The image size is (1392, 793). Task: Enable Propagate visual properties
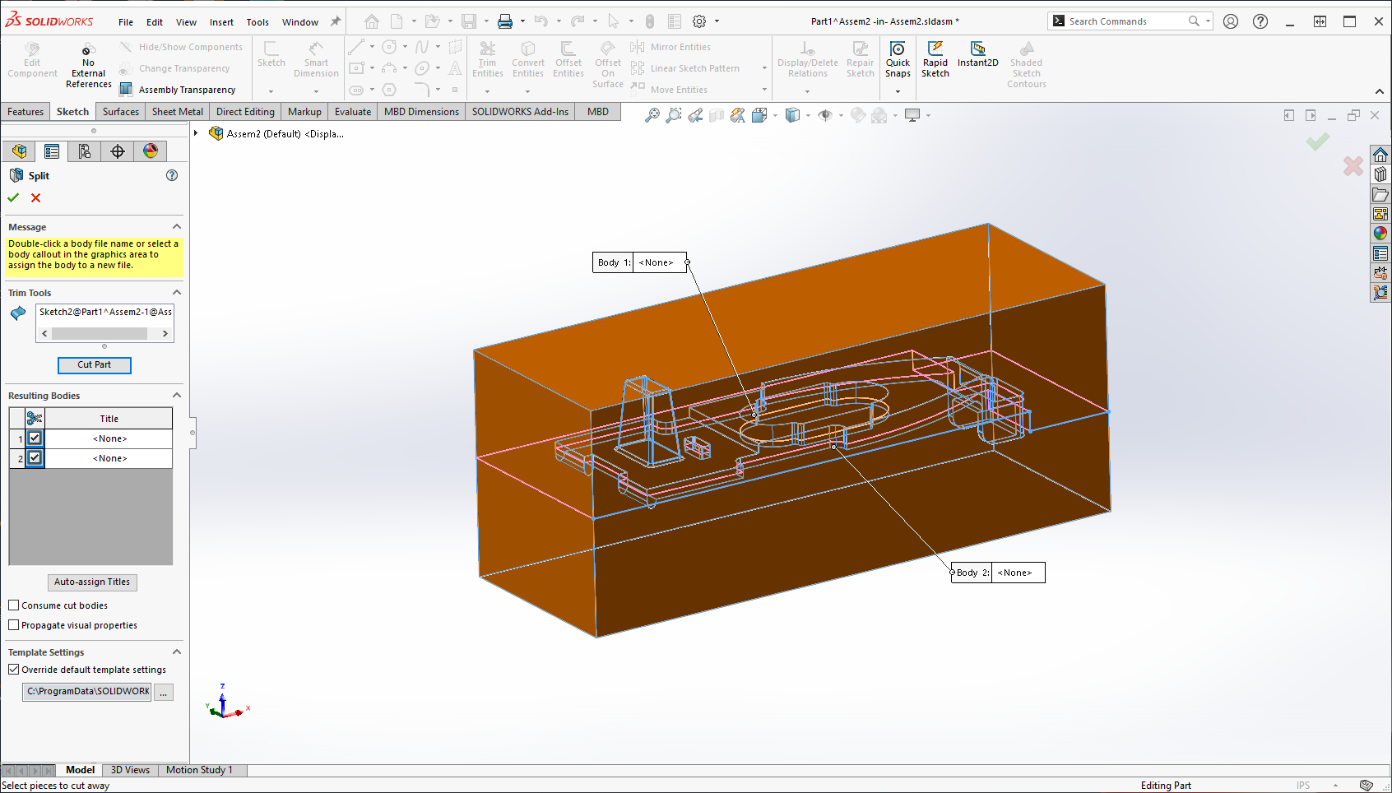tap(14, 625)
